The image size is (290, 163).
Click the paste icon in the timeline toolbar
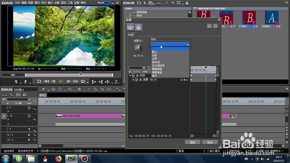click(102, 90)
